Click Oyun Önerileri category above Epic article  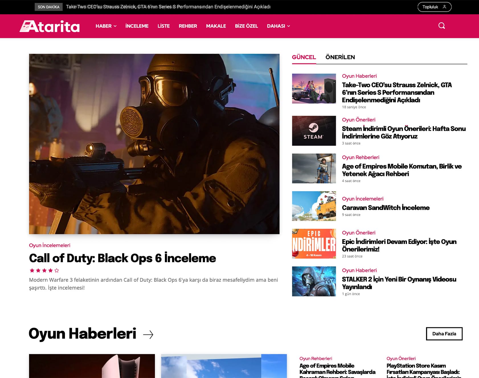point(359,233)
